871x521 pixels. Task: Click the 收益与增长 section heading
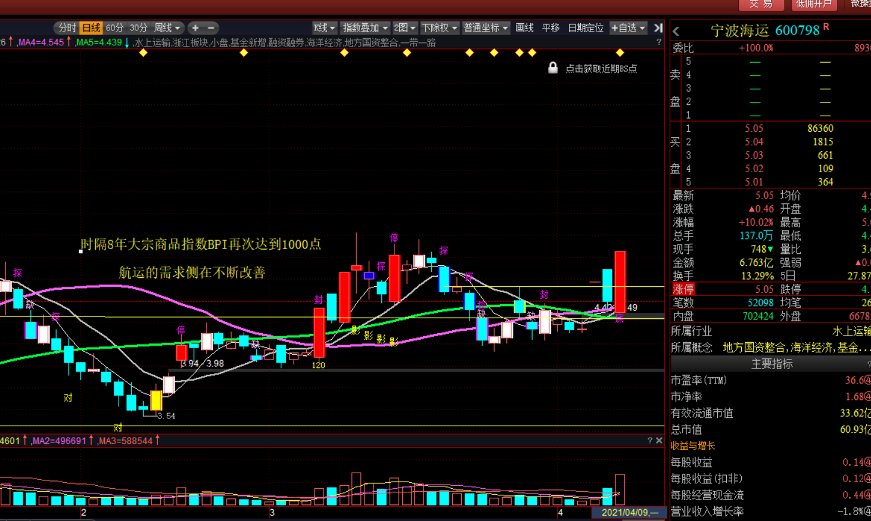[693, 446]
